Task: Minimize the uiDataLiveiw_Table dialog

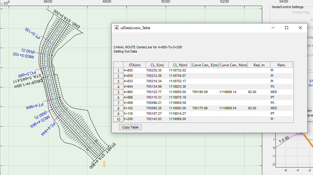Action: (x=273, y=28)
